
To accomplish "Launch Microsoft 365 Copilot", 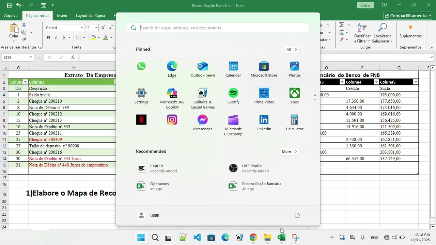I will click(x=172, y=98).
